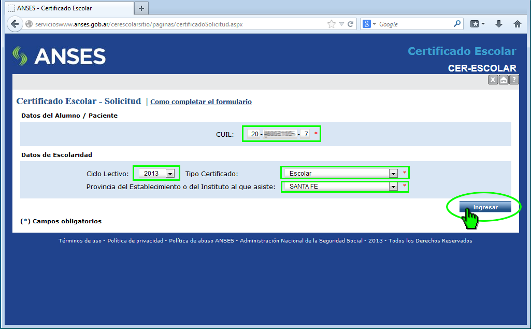The image size is (531, 329).
Task: Click the 'CUIL:' field label
Action: pos(225,135)
